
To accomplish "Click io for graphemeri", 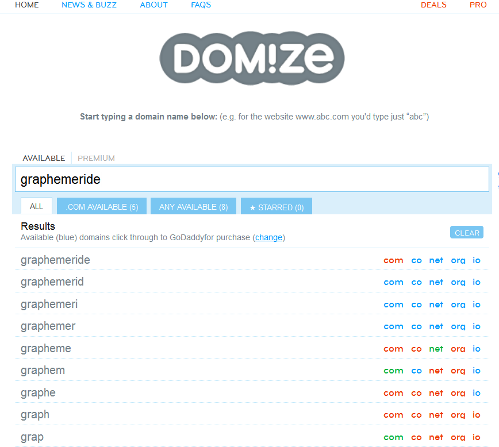I will tap(477, 305).
